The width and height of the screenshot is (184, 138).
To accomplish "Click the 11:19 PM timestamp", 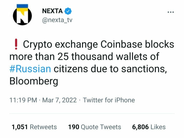I will [x=23, y=100].
